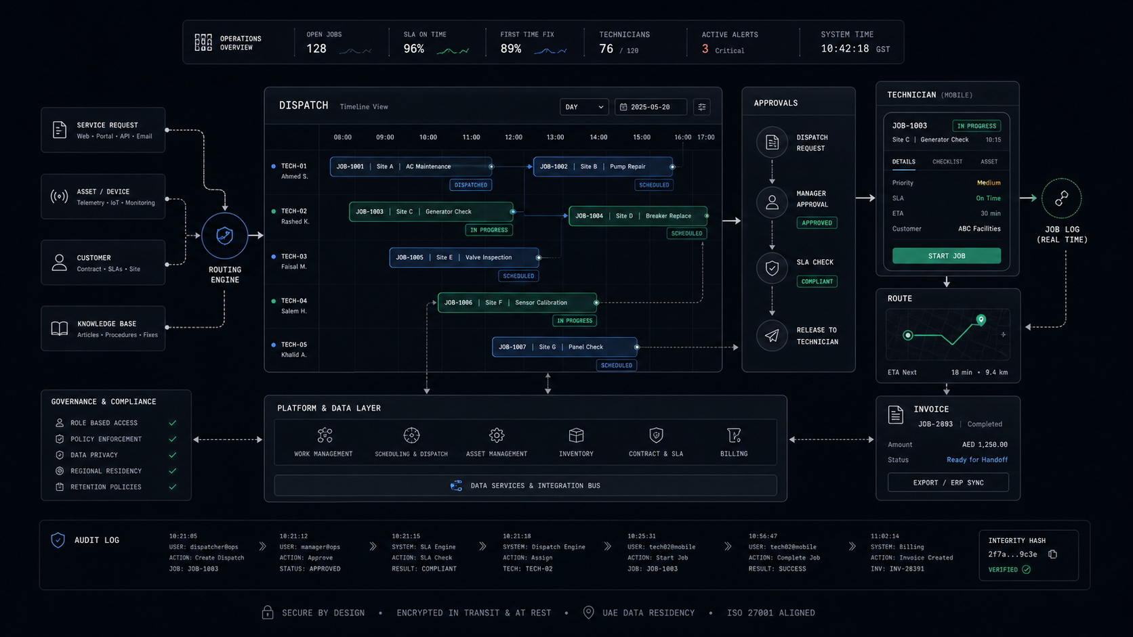Click the SLA Check shield icon
Viewport: 1133px width, 637px height.
click(772, 268)
